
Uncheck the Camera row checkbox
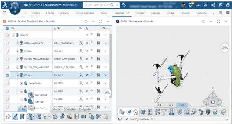click(x=7, y=75)
